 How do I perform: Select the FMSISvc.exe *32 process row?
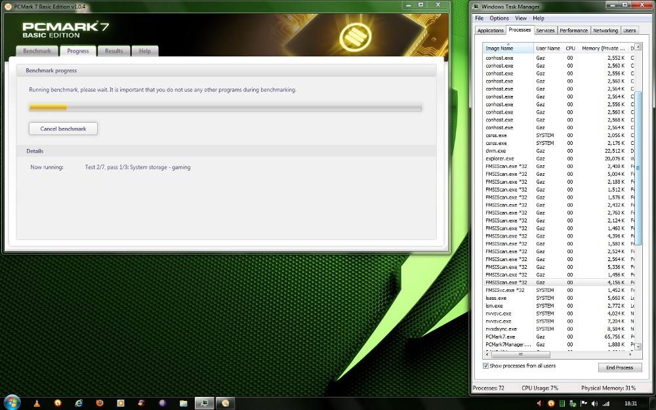[x=558, y=290]
